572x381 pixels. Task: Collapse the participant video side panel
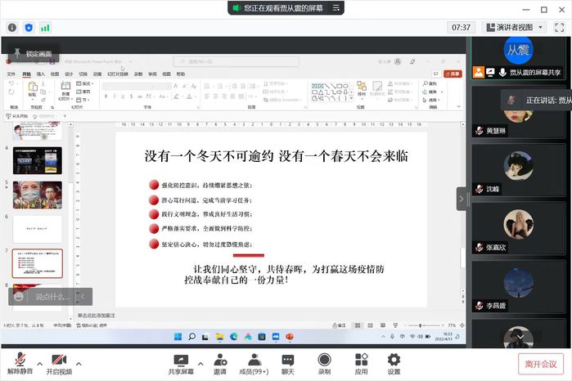462,198
